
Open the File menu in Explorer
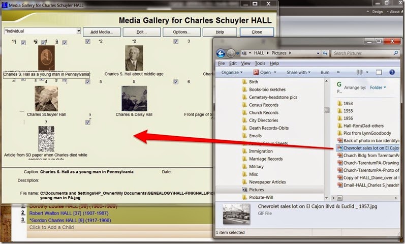(x=221, y=64)
